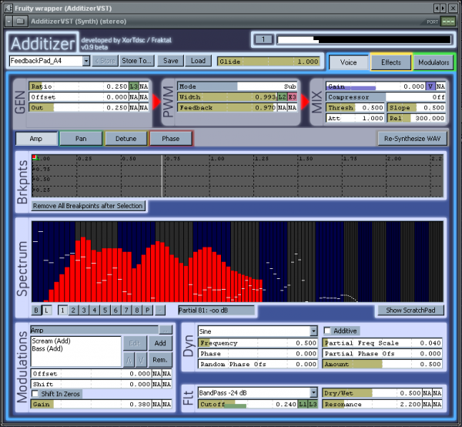Select the Amp tab
The image size is (462, 427).
pyautogui.click(x=36, y=139)
